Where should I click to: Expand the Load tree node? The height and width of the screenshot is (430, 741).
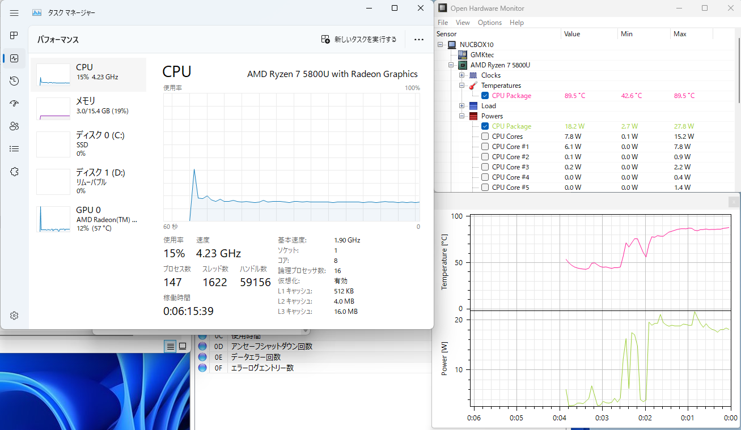coord(462,106)
